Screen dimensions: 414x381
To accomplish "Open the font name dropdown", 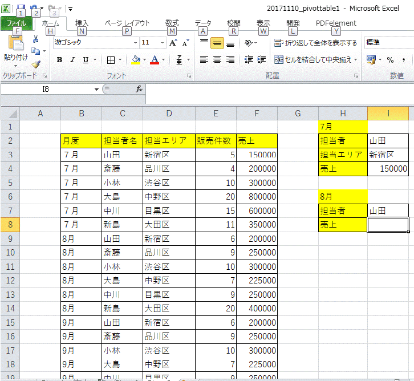I will [x=135, y=43].
